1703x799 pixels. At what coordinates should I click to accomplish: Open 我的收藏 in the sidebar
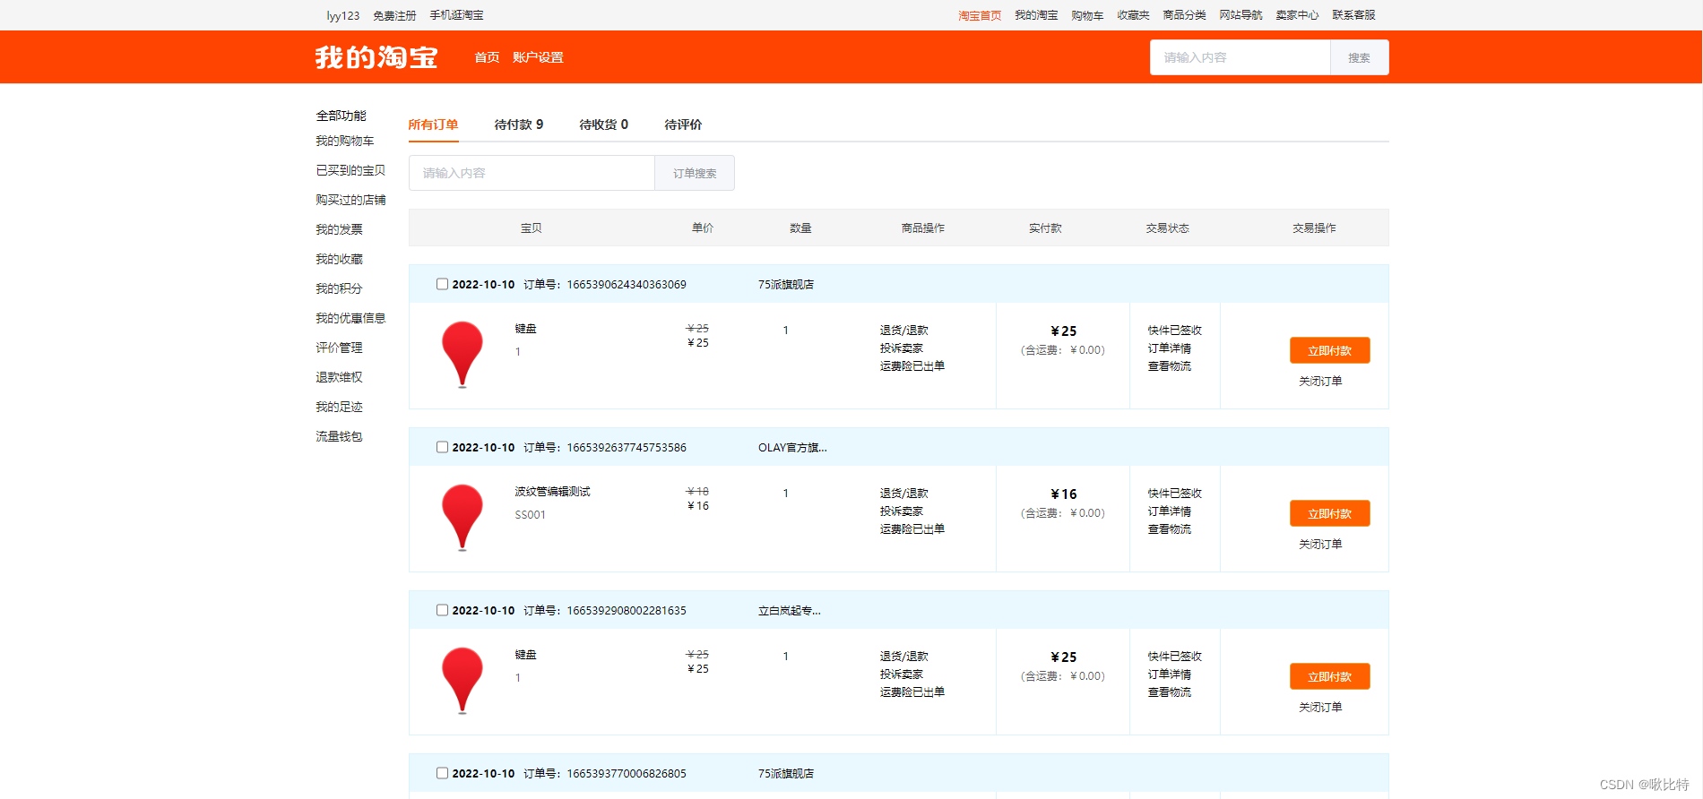click(x=339, y=259)
